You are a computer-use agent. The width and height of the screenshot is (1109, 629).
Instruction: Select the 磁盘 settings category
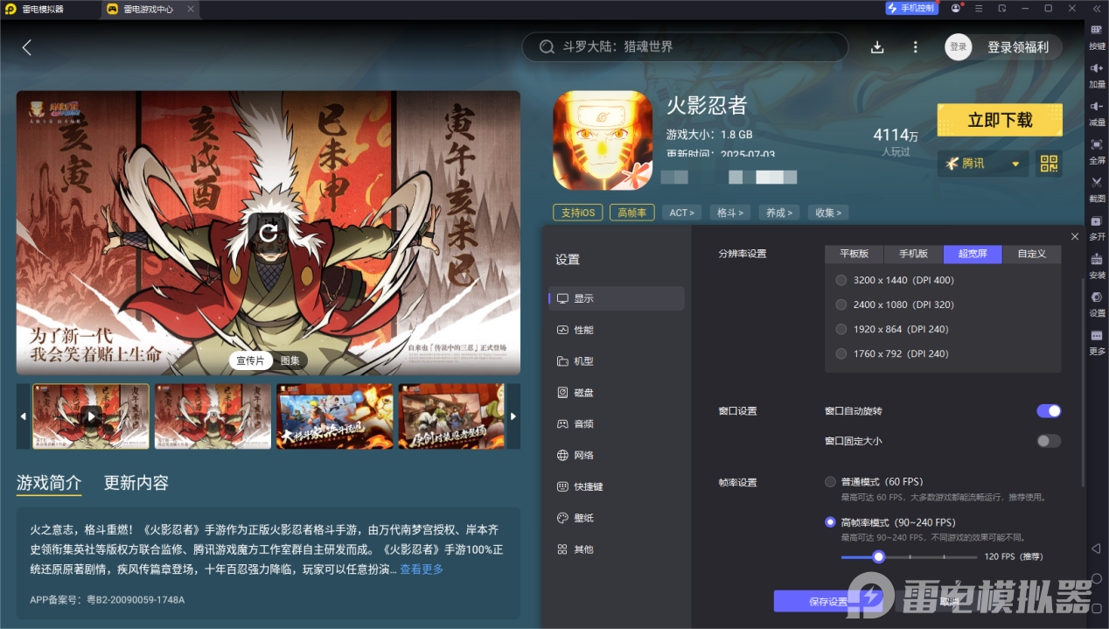617,393
